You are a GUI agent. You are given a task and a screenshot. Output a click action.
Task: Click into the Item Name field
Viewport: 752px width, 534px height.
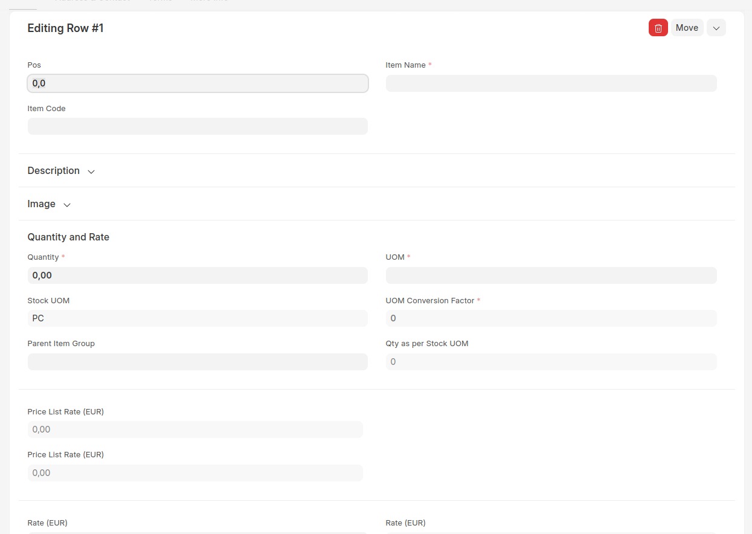tap(551, 83)
